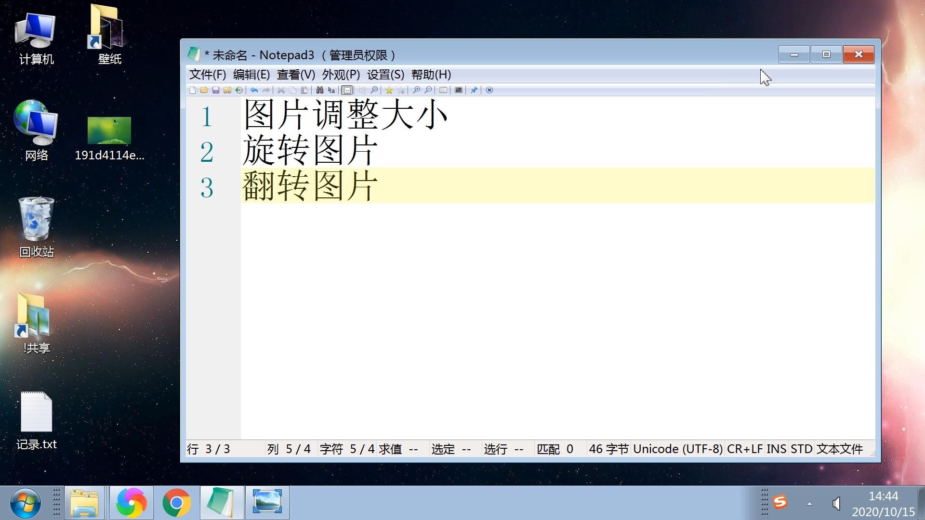This screenshot has width=925, height=520.
Task: Toggle the Word wrap toolbar button
Action: click(x=347, y=90)
